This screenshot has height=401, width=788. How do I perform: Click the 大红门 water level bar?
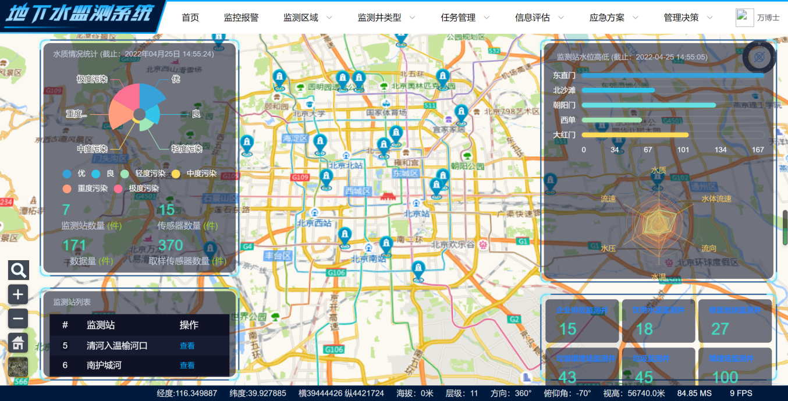point(635,135)
